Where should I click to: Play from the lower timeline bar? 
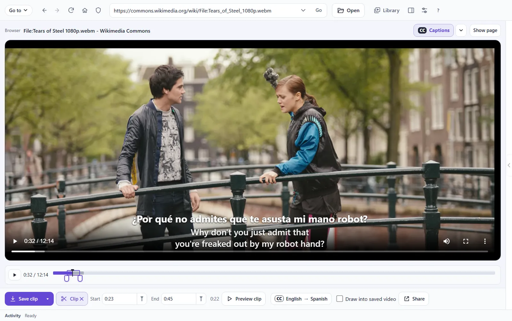point(14,275)
